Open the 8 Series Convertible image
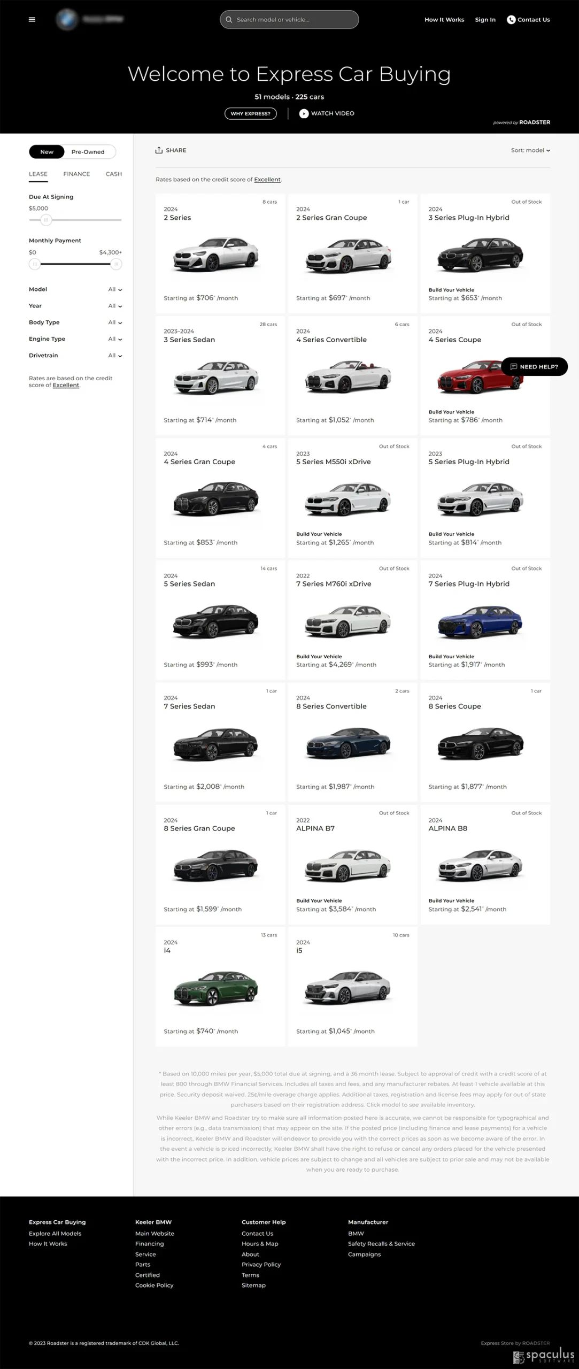The image size is (579, 1369). 349,743
